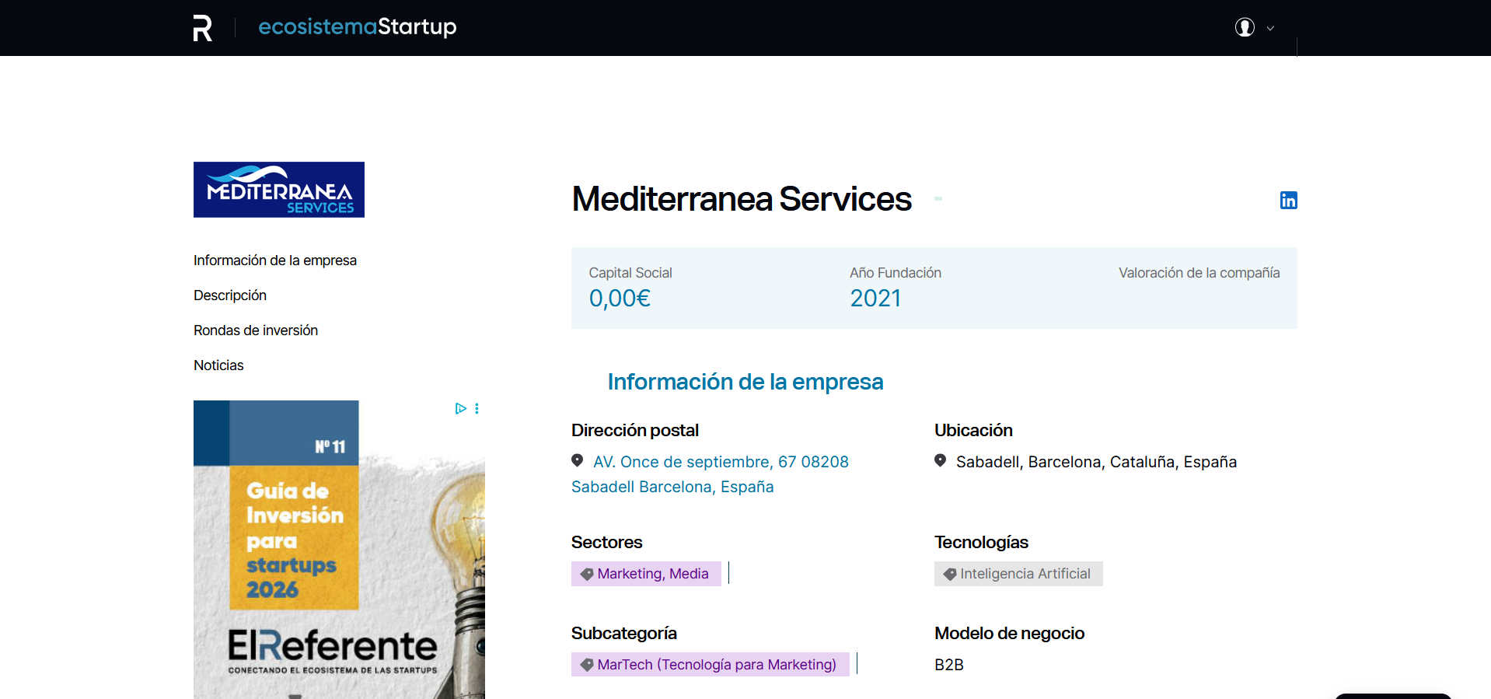This screenshot has width=1491, height=699.
Task: Jump to Rondas de inversión section
Action: (x=256, y=330)
